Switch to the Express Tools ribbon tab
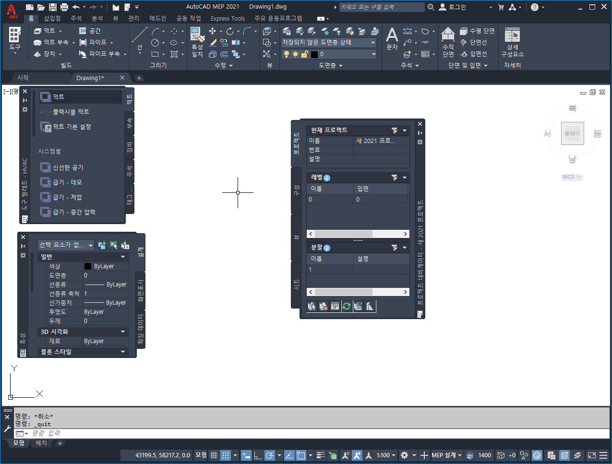This screenshot has width=612, height=464. point(228,18)
